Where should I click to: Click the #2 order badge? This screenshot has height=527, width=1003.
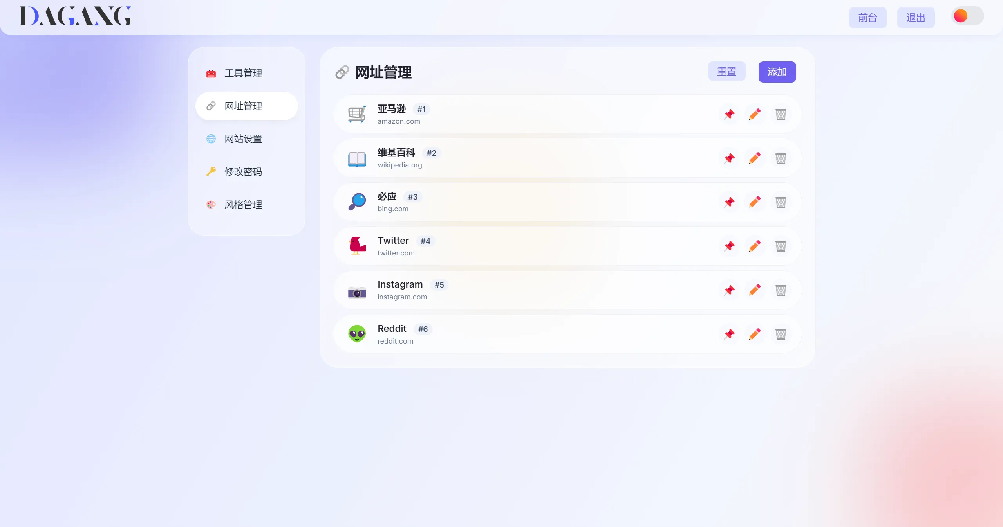(432, 153)
